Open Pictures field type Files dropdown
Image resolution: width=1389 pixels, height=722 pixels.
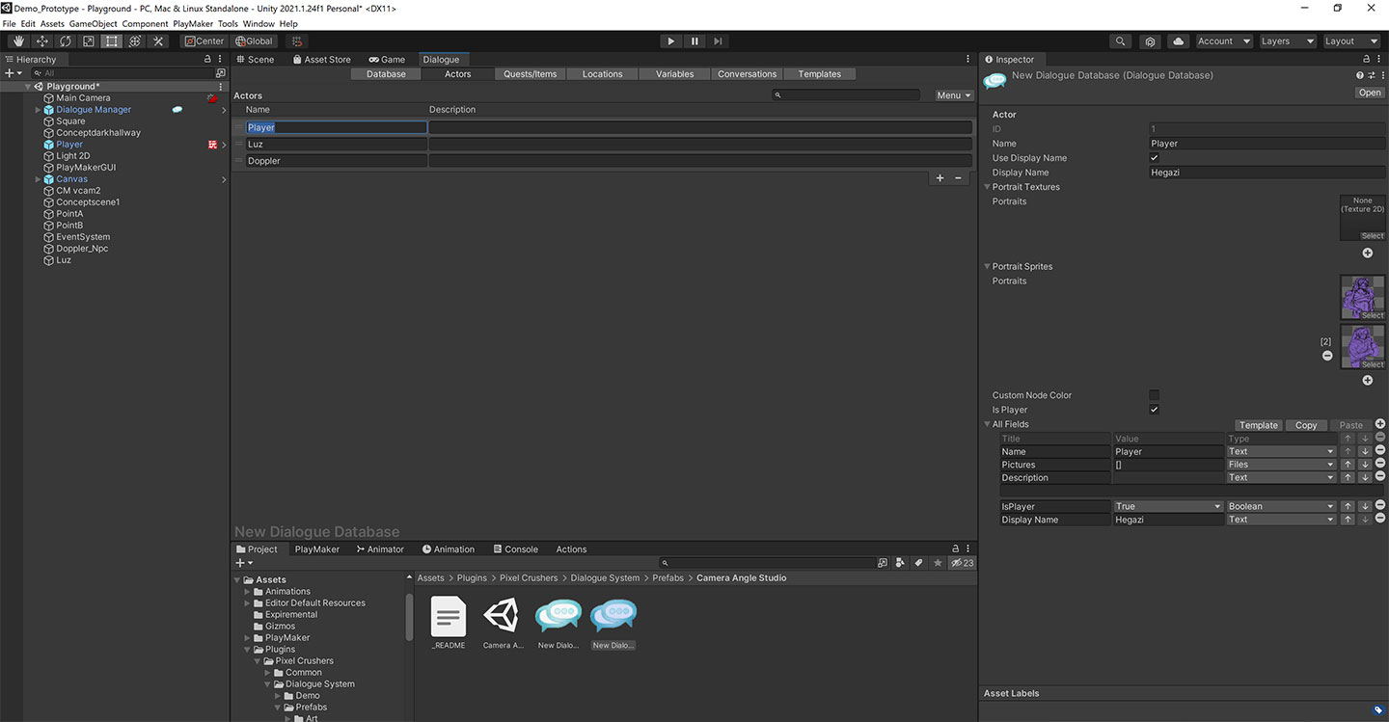[1281, 465]
